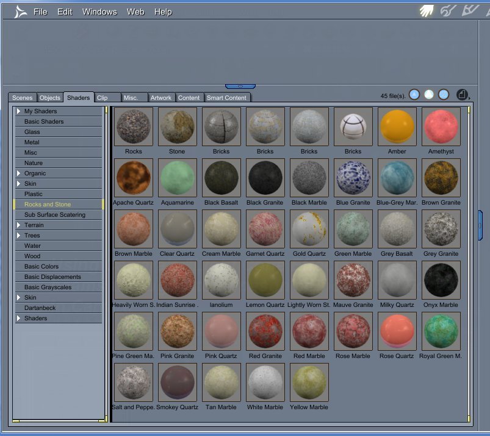Click the blue collapse handle above browser tabs

click(240, 86)
